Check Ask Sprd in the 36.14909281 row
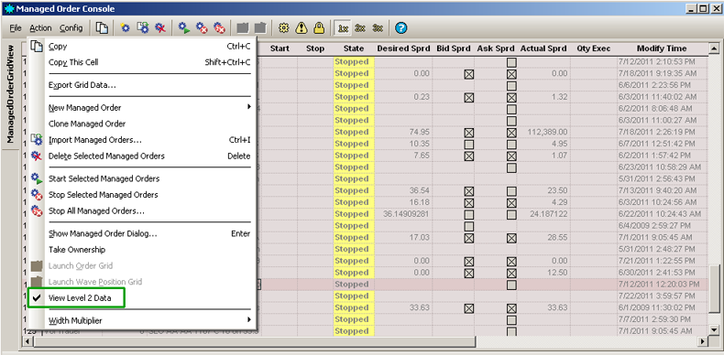Viewport: 724px width, 355px height. coord(511,214)
